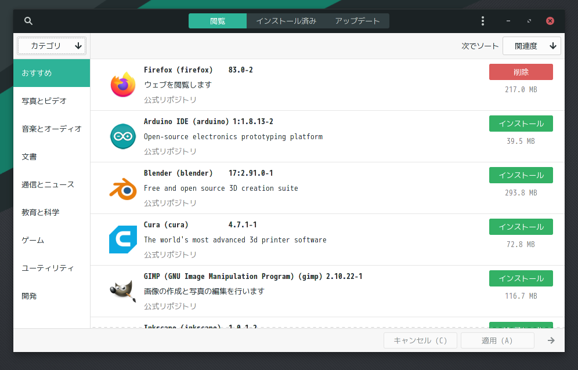Click the Arduino IDE app icon
Image resolution: width=578 pixels, height=370 pixels.
123,136
